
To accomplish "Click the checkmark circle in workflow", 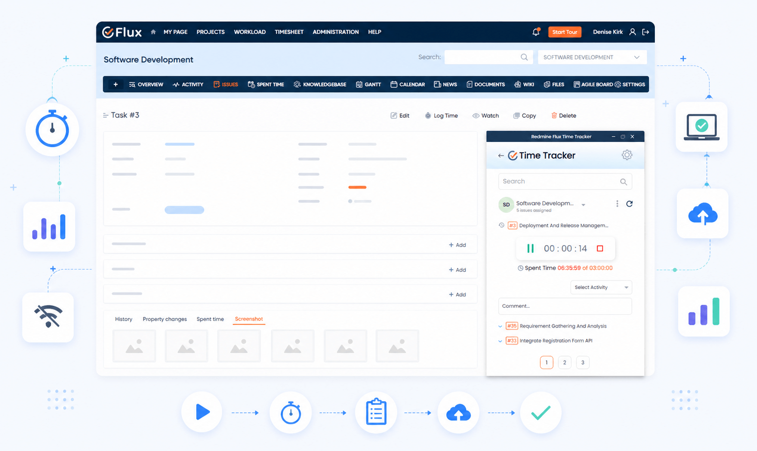I will pyautogui.click(x=541, y=412).
